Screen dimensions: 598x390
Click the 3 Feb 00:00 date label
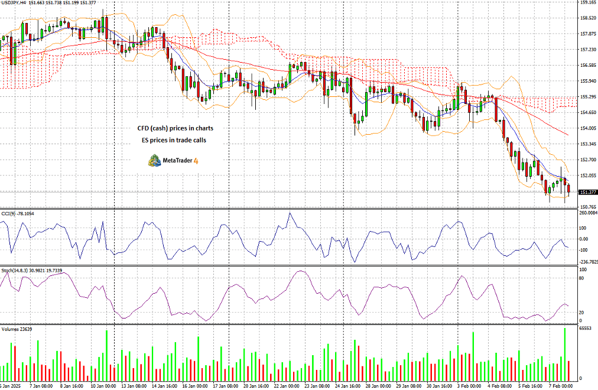coord(469,386)
